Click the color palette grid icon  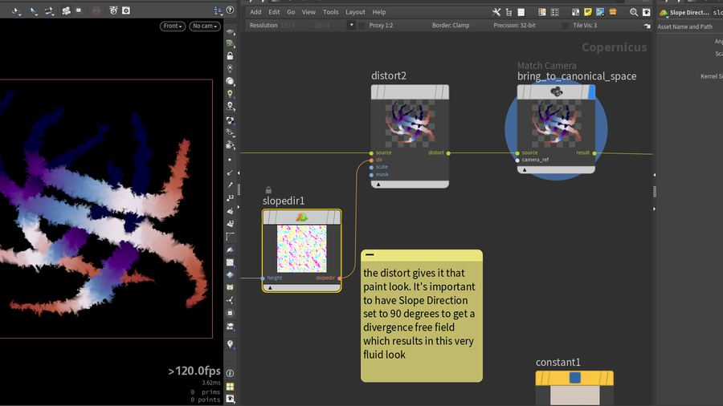pos(542,12)
